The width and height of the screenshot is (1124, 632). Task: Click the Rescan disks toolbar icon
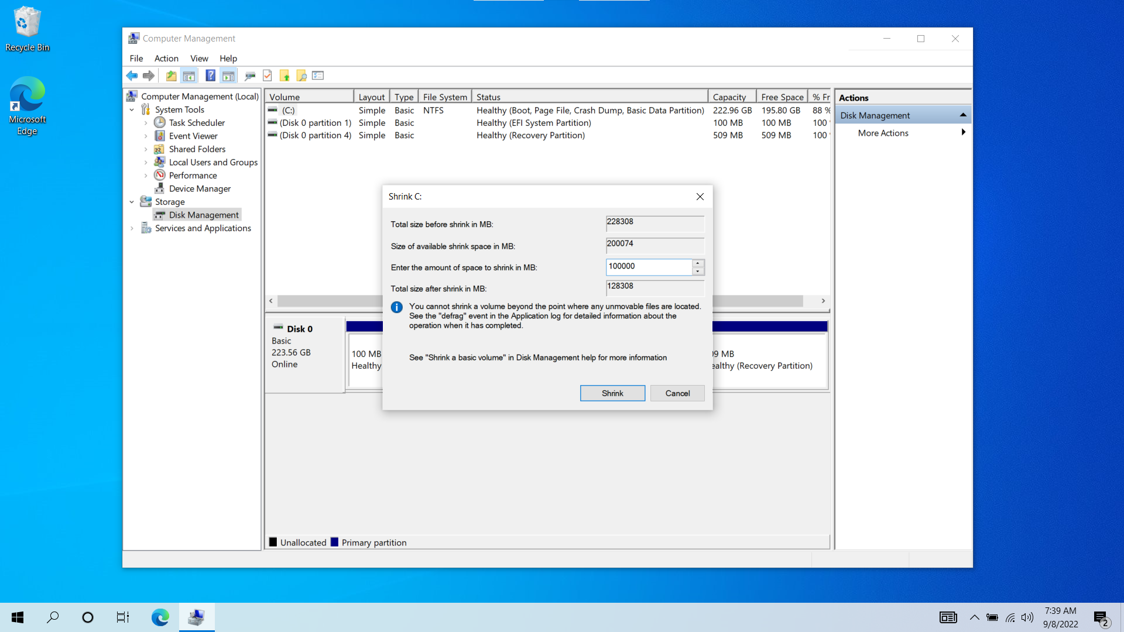coord(250,75)
